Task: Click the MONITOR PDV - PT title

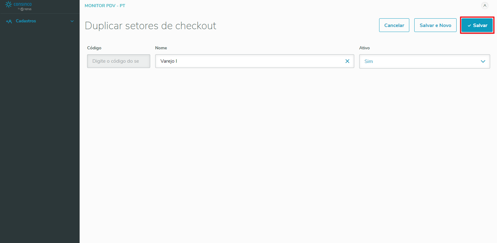Action: [105, 6]
